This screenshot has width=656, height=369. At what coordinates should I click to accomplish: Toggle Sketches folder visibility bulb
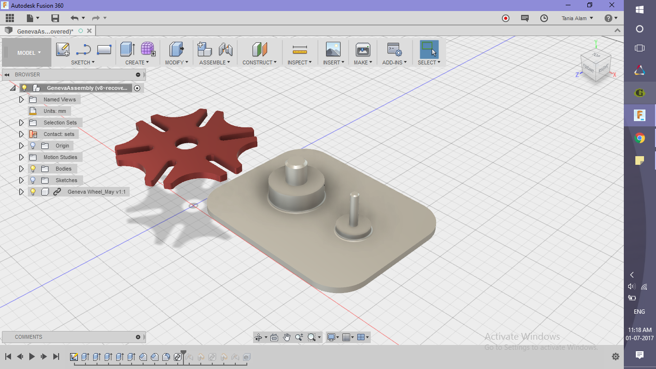33,180
